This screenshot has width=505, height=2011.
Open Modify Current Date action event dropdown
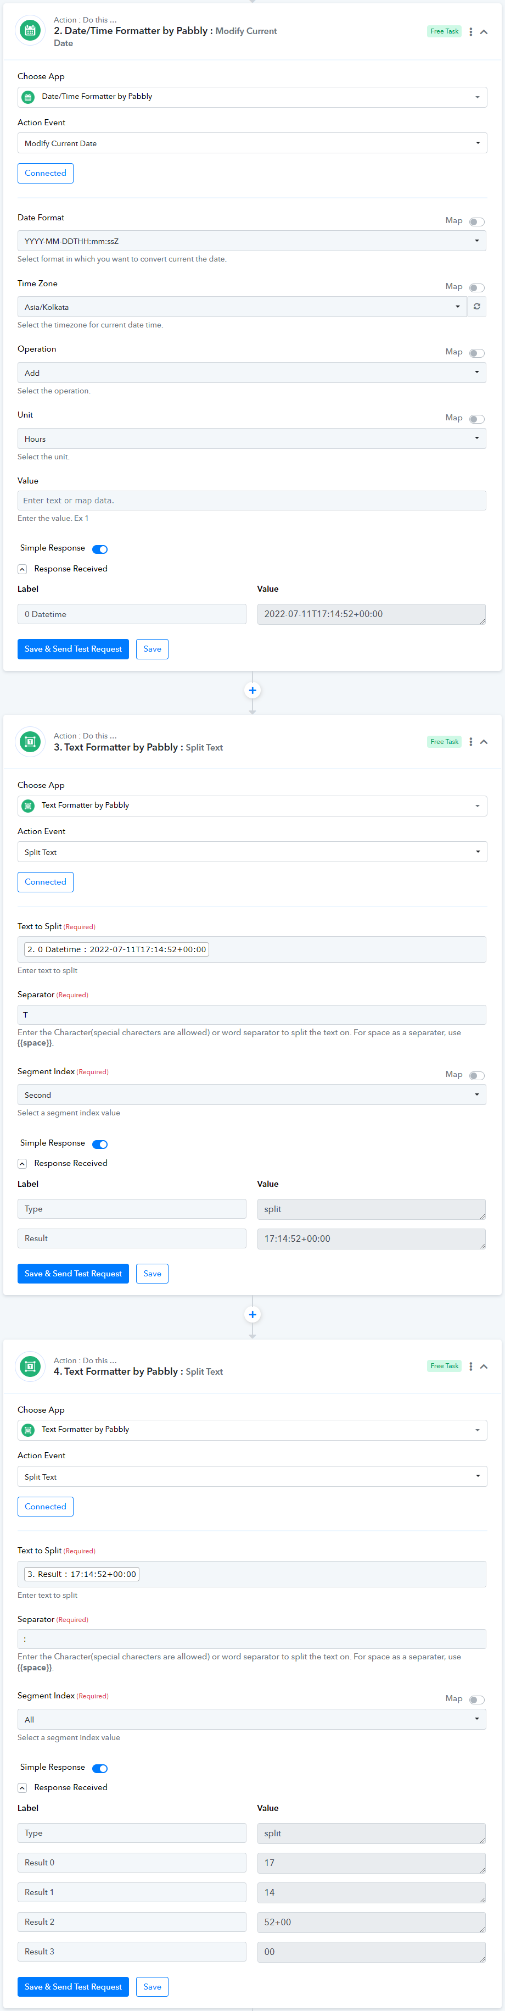tap(252, 143)
